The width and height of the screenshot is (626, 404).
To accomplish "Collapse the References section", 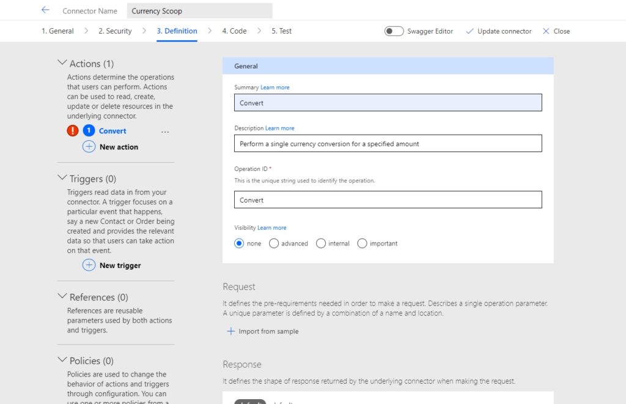I will (62, 296).
